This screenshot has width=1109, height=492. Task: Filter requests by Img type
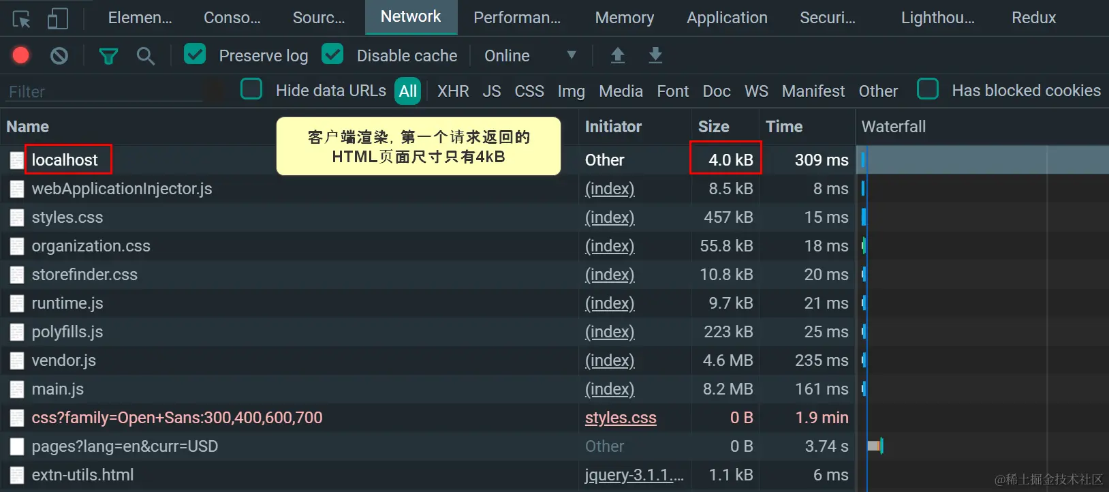(x=572, y=91)
